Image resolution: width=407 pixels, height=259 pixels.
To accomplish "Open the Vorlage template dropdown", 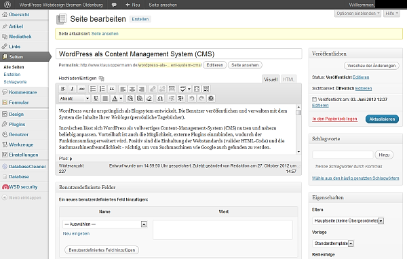I will (x=333, y=243).
